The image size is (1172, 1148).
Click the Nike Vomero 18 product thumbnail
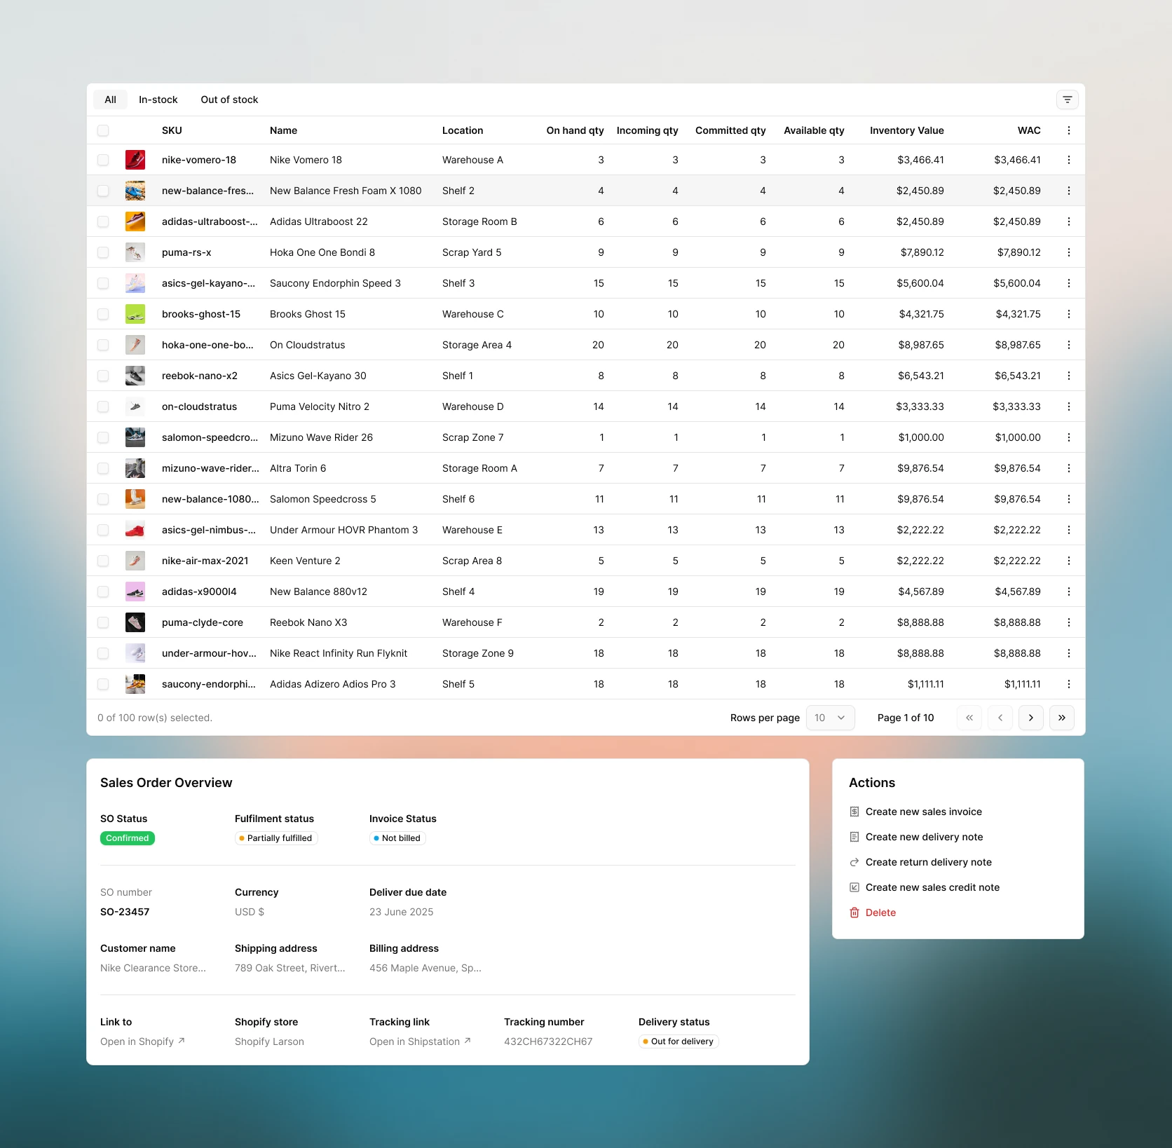[135, 160]
